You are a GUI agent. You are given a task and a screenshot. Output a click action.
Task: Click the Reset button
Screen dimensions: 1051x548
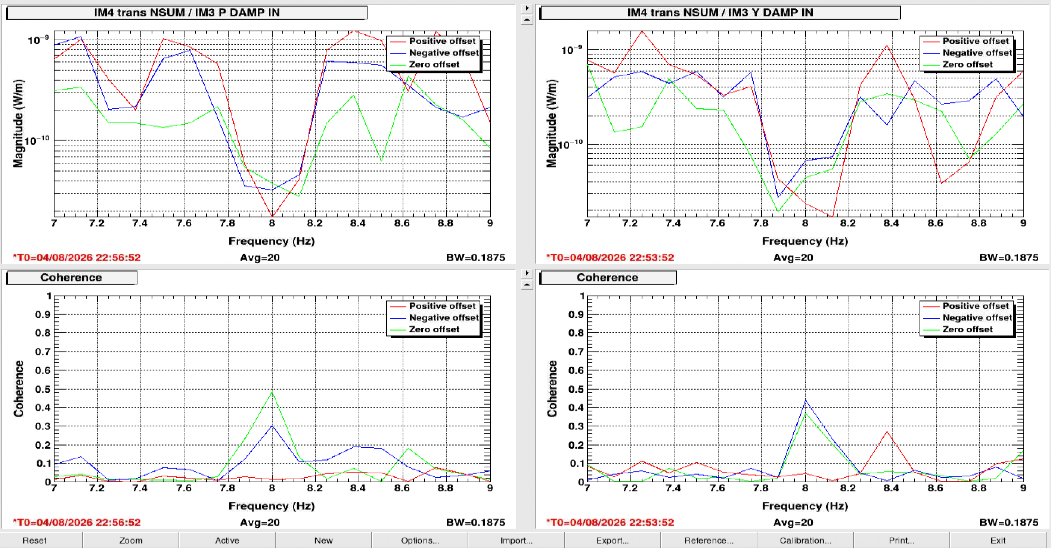pyautogui.click(x=34, y=540)
